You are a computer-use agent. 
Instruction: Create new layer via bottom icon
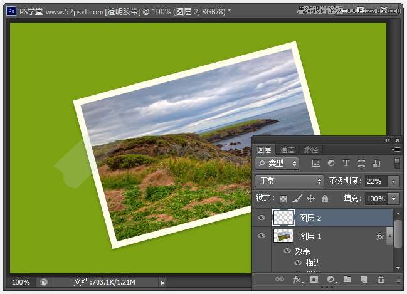[364, 279]
